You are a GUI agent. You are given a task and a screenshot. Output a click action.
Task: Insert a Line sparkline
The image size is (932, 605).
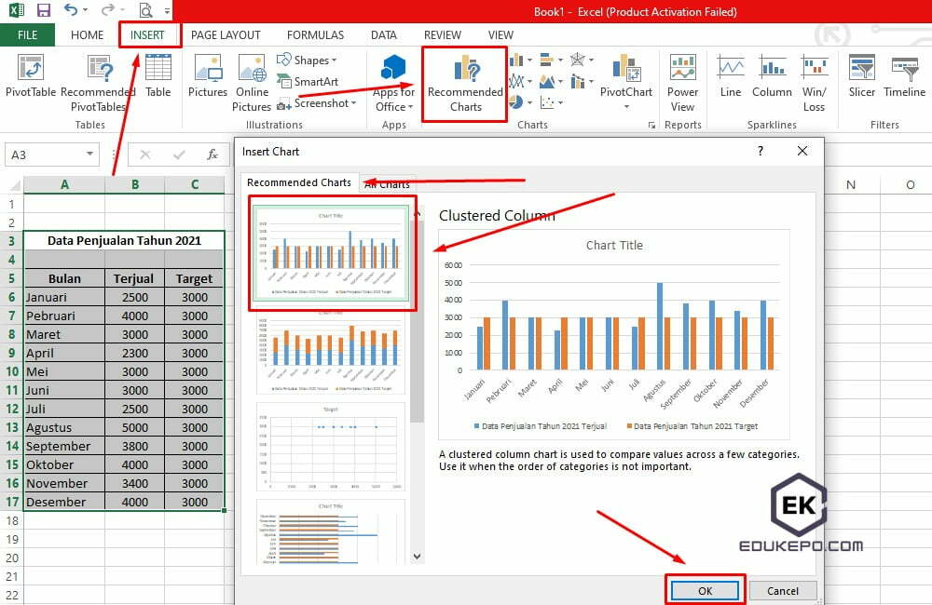click(x=730, y=82)
